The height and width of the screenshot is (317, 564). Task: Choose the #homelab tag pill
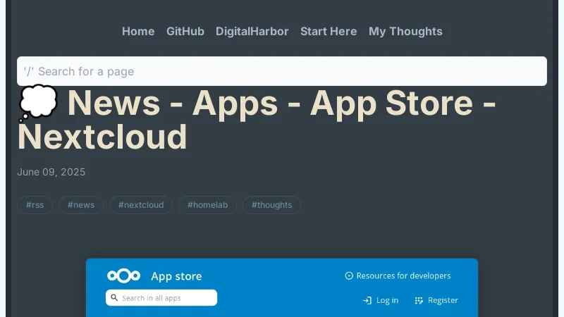[x=207, y=205]
